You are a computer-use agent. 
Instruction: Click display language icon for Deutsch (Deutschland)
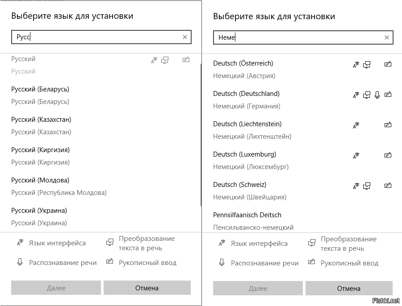point(356,95)
